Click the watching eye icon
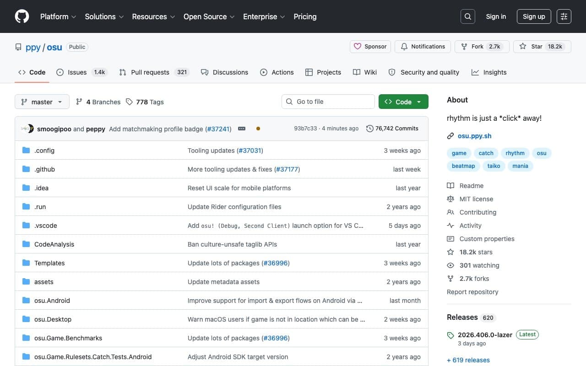 coord(450,265)
